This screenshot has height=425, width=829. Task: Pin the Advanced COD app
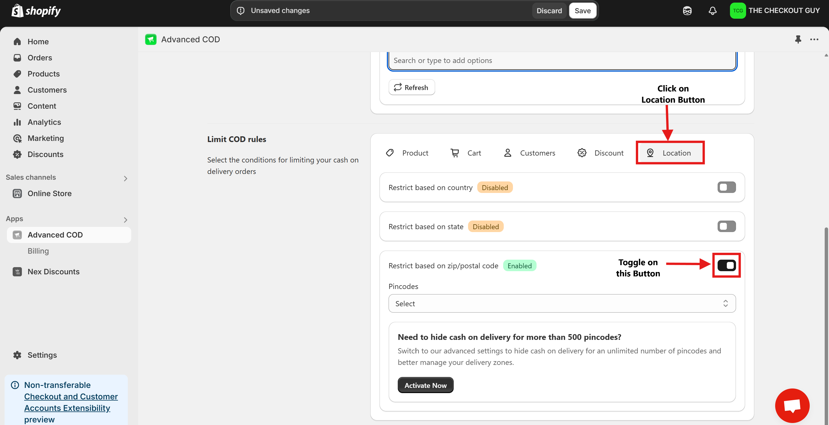point(798,40)
